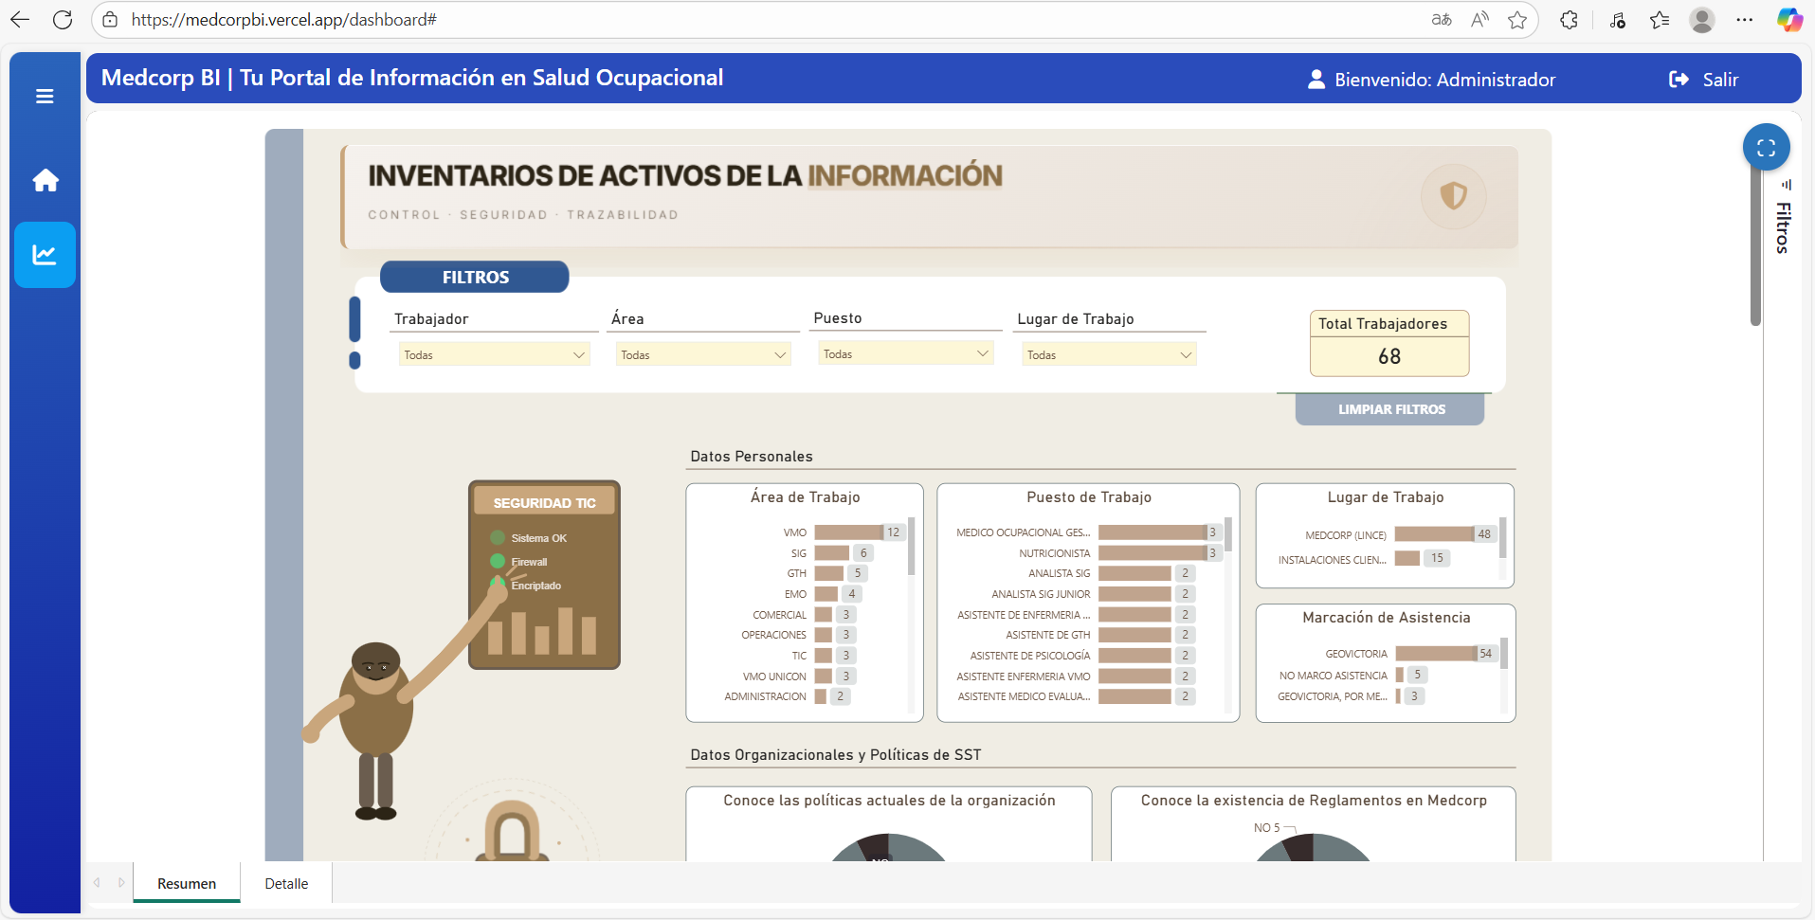Click the right arrow icon beside the page tabs
Viewport: 1815px width, 920px height.
(120, 882)
